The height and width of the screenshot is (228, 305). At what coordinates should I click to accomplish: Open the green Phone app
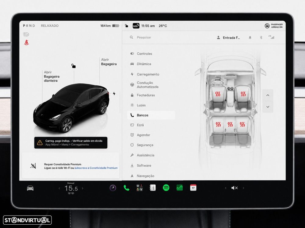tap(127, 188)
